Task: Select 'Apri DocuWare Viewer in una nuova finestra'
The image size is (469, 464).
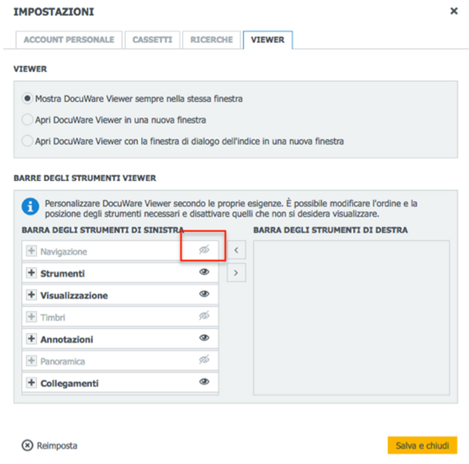Action: tap(27, 120)
